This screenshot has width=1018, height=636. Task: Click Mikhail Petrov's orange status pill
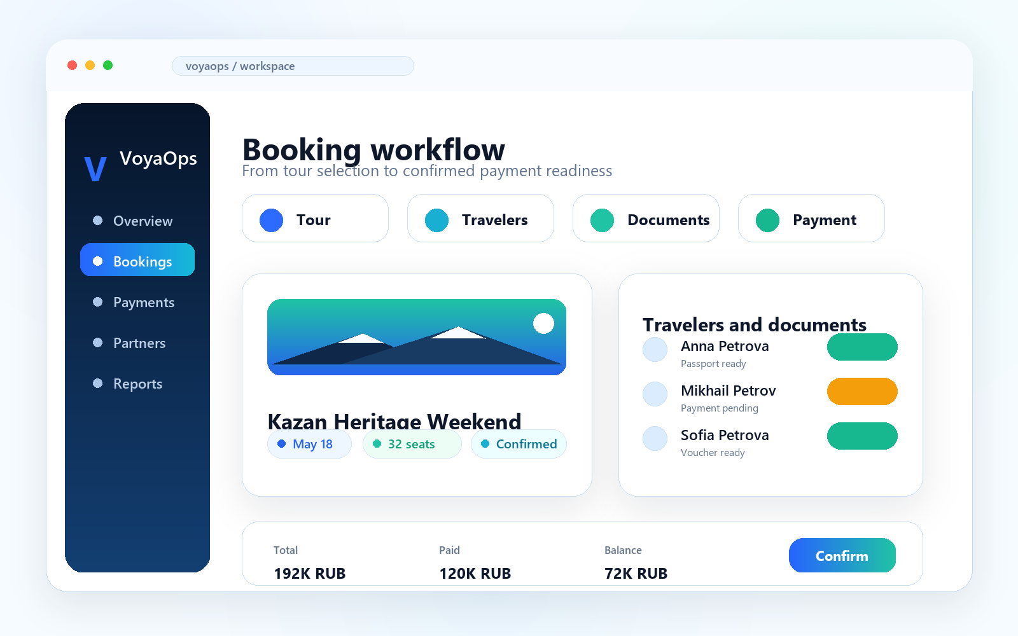(862, 392)
